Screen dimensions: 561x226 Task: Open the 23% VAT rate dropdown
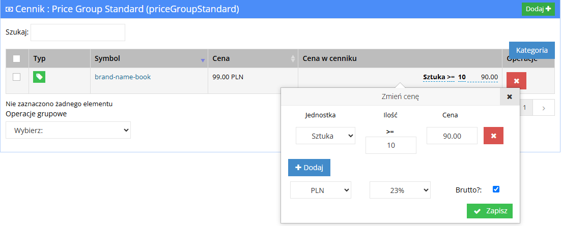tap(400, 190)
